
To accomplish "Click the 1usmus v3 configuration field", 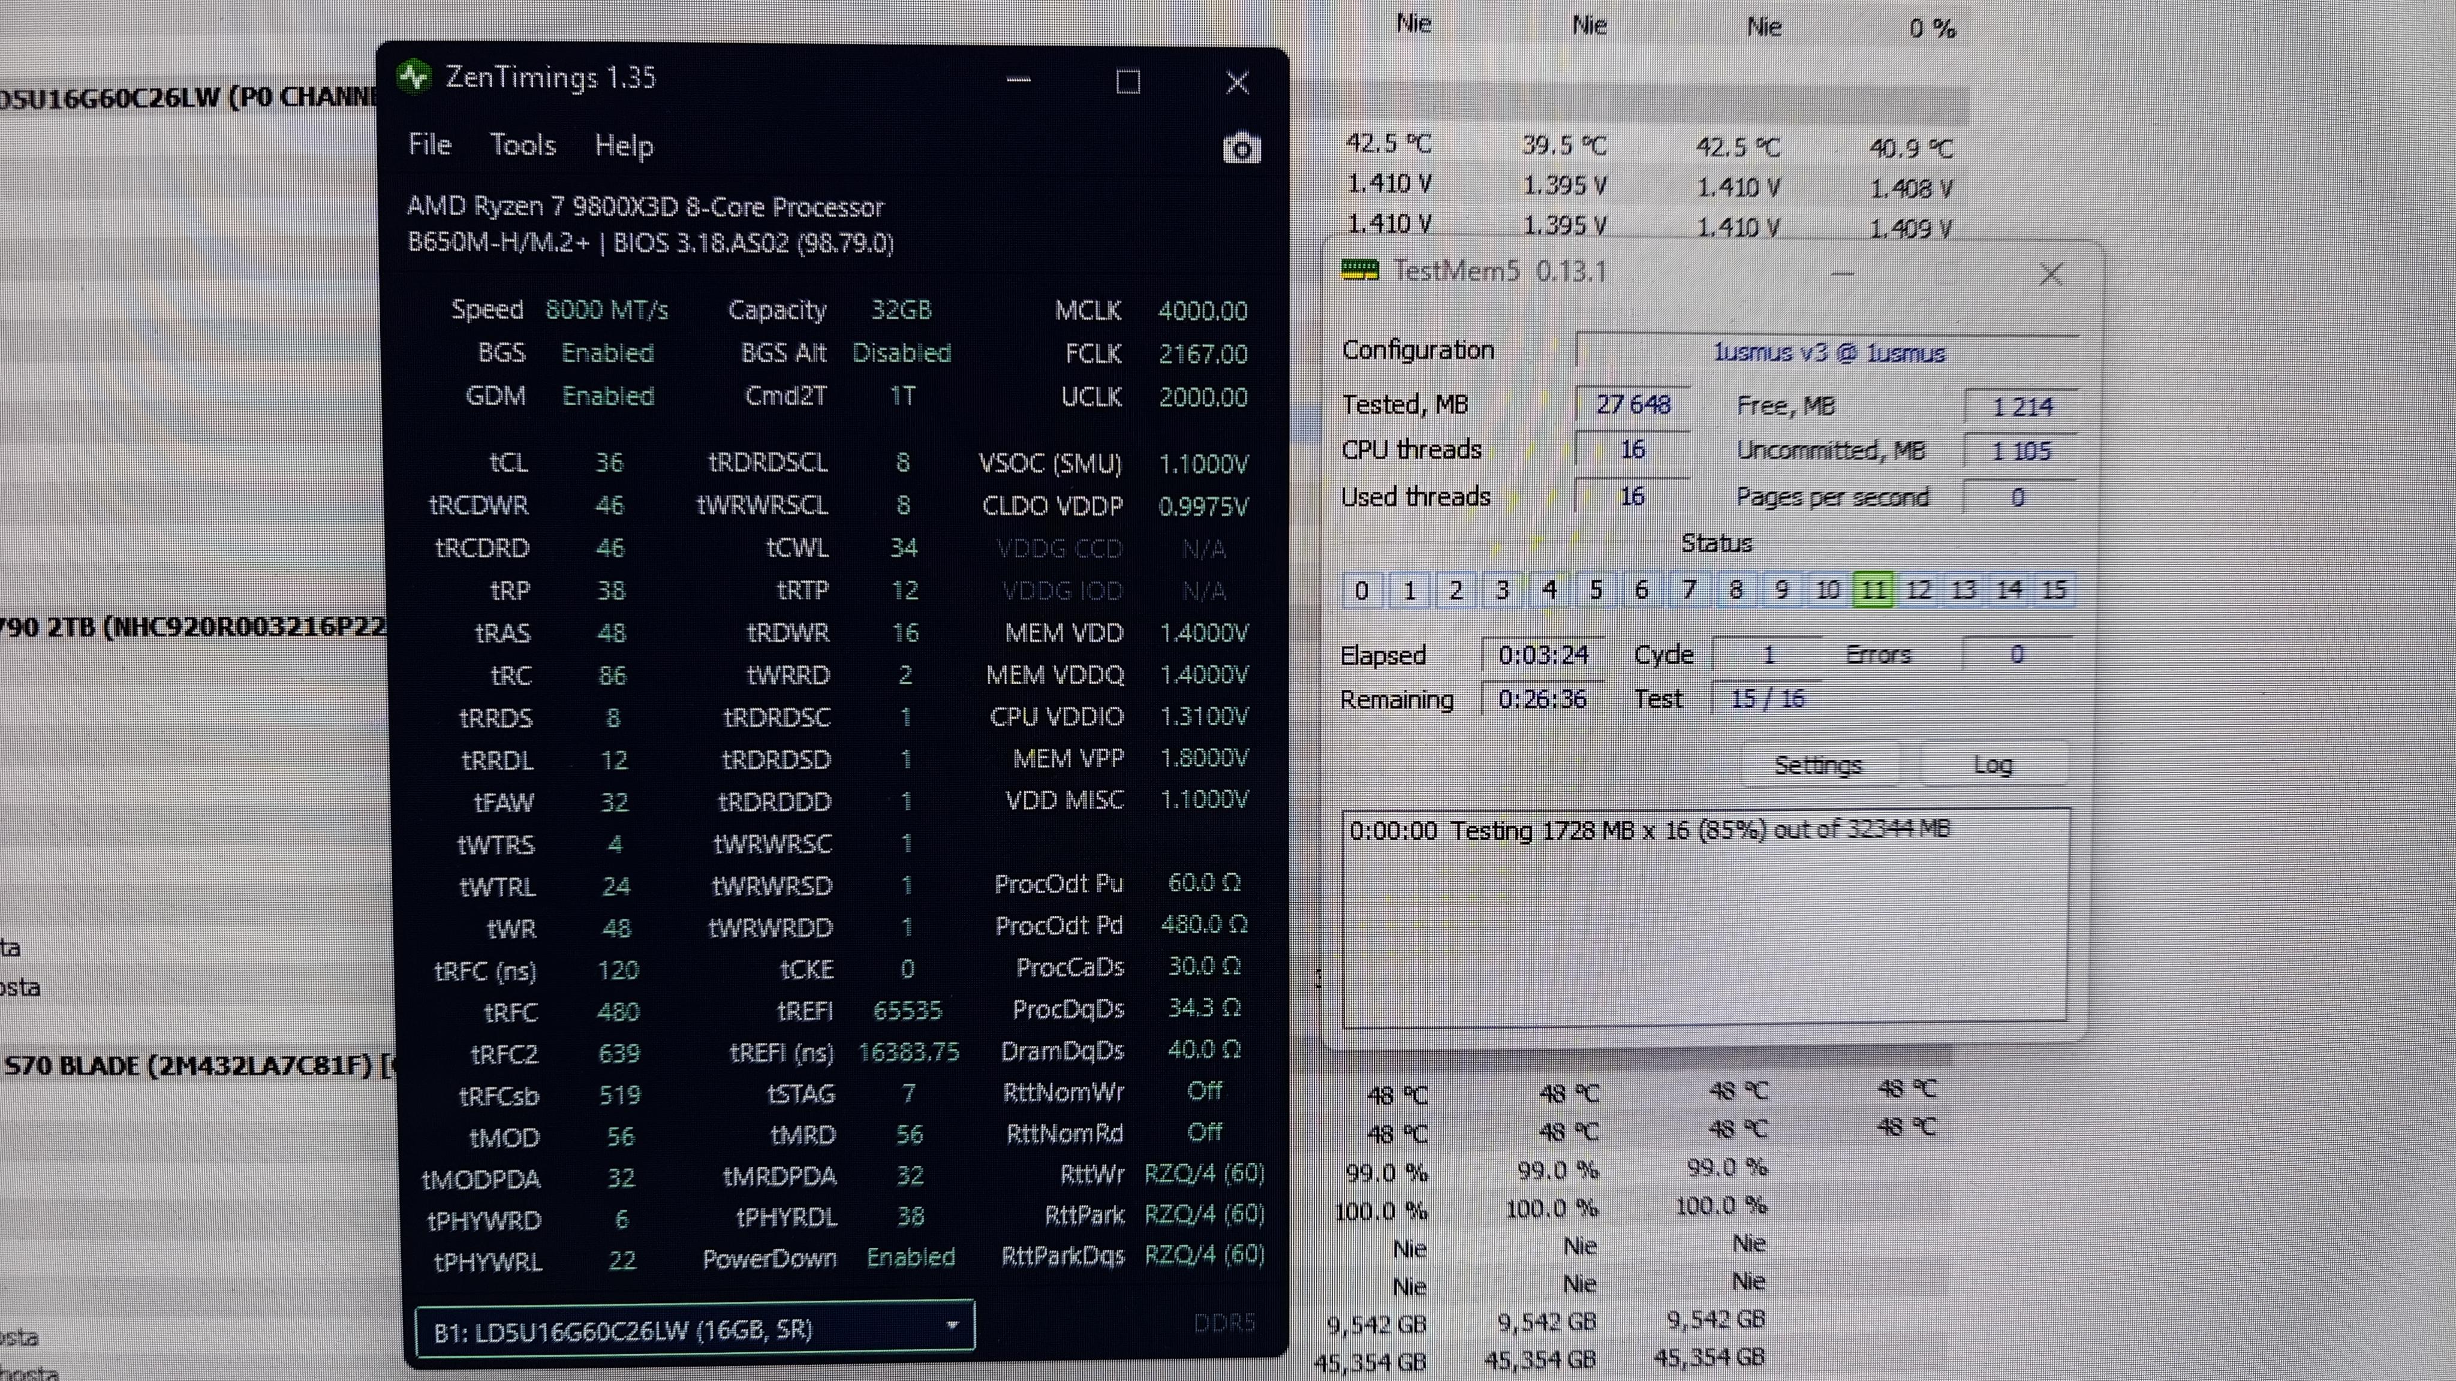I will (1827, 352).
